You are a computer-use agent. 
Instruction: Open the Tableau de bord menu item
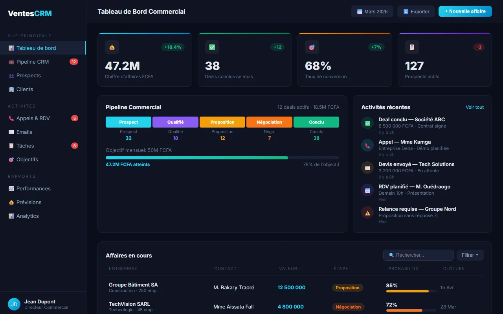(x=43, y=48)
